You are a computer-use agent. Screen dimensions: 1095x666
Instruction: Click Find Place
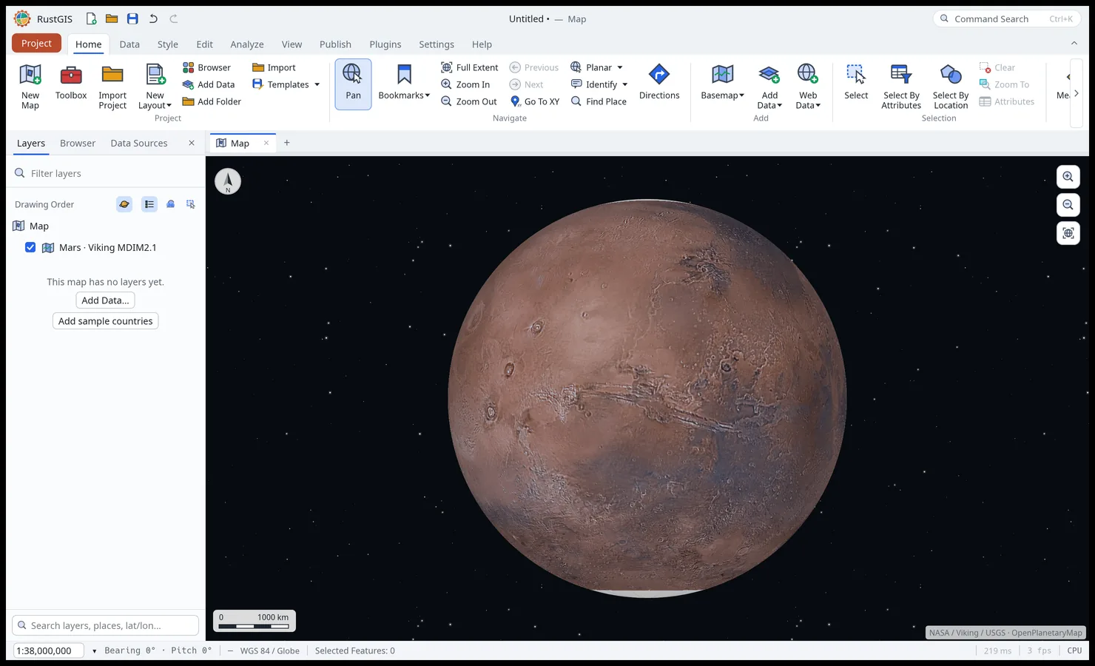coord(599,101)
